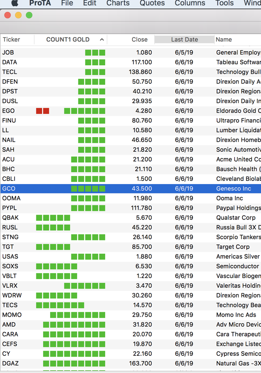Select the SOXS ticker
Screen dimensions: 261x373
(10, 266)
